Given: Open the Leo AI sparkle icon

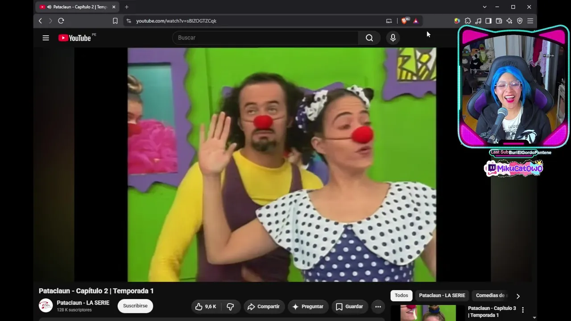Looking at the screenshot, I should pos(509,21).
